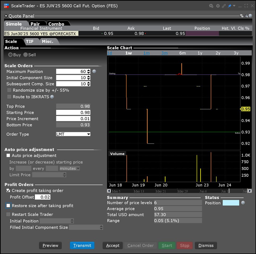Open the ScaleTrader settings gear icon

[x=218, y=6]
